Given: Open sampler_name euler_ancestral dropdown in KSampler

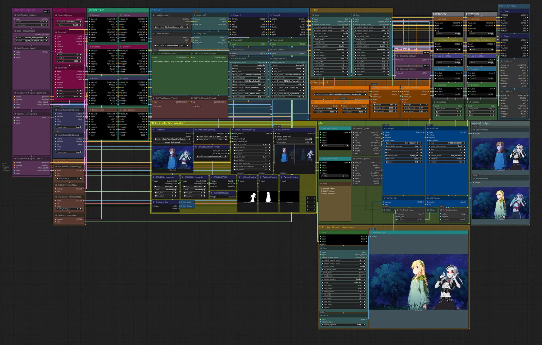Looking at the screenshot, I should coord(447,156).
